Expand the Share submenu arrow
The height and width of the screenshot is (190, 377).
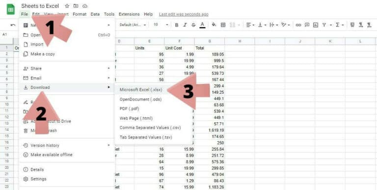(x=108, y=68)
